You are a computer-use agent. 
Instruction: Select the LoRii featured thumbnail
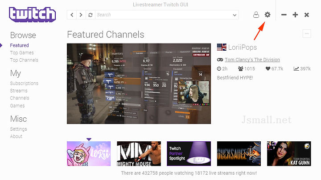coord(89,154)
